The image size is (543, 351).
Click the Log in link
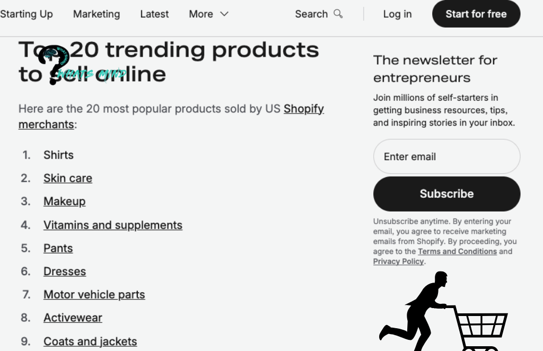click(397, 14)
